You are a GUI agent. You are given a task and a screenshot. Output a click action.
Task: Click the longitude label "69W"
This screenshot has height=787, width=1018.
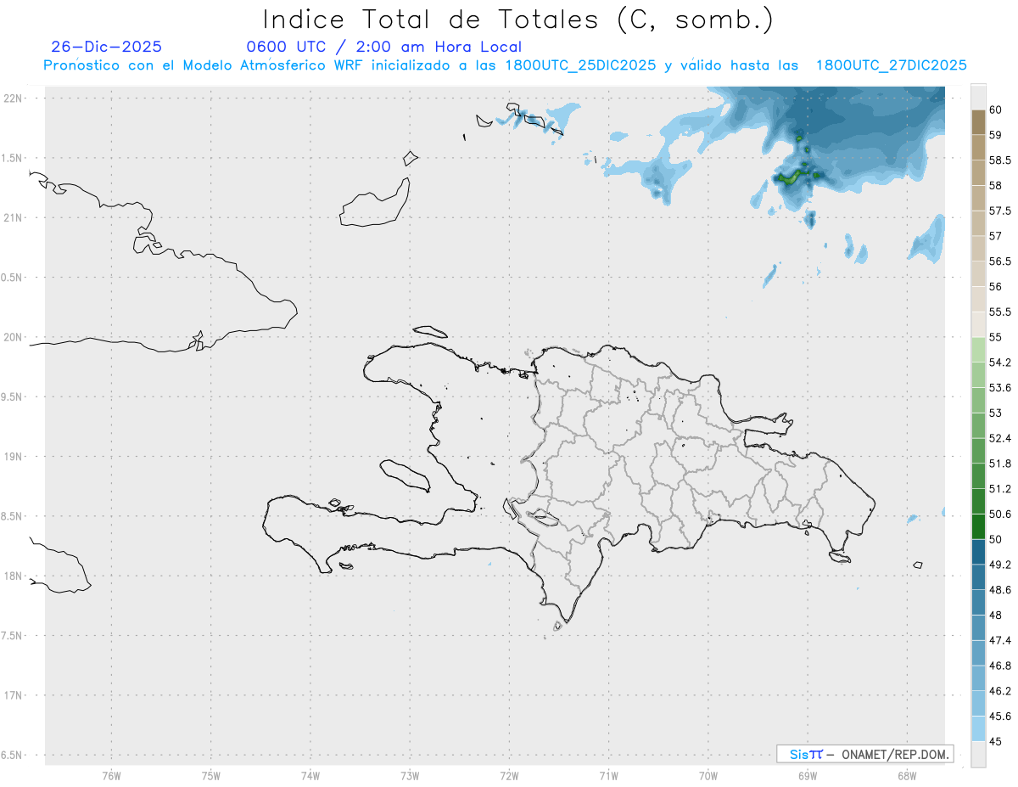click(807, 775)
